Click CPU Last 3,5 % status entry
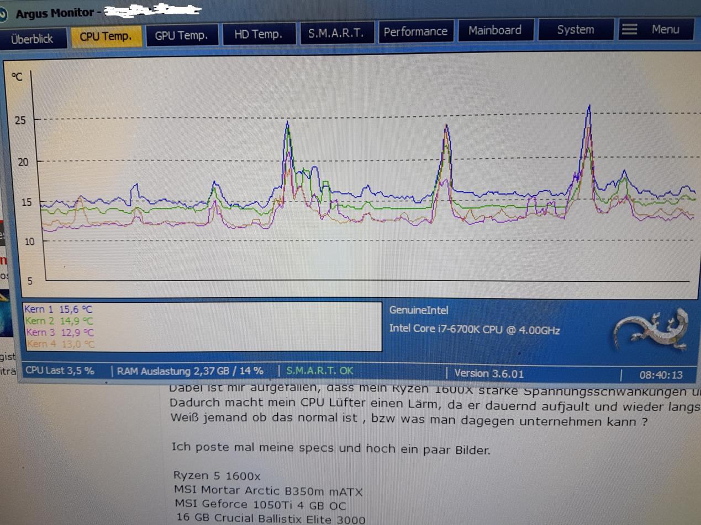Screen dimensions: 701x525 60,371
